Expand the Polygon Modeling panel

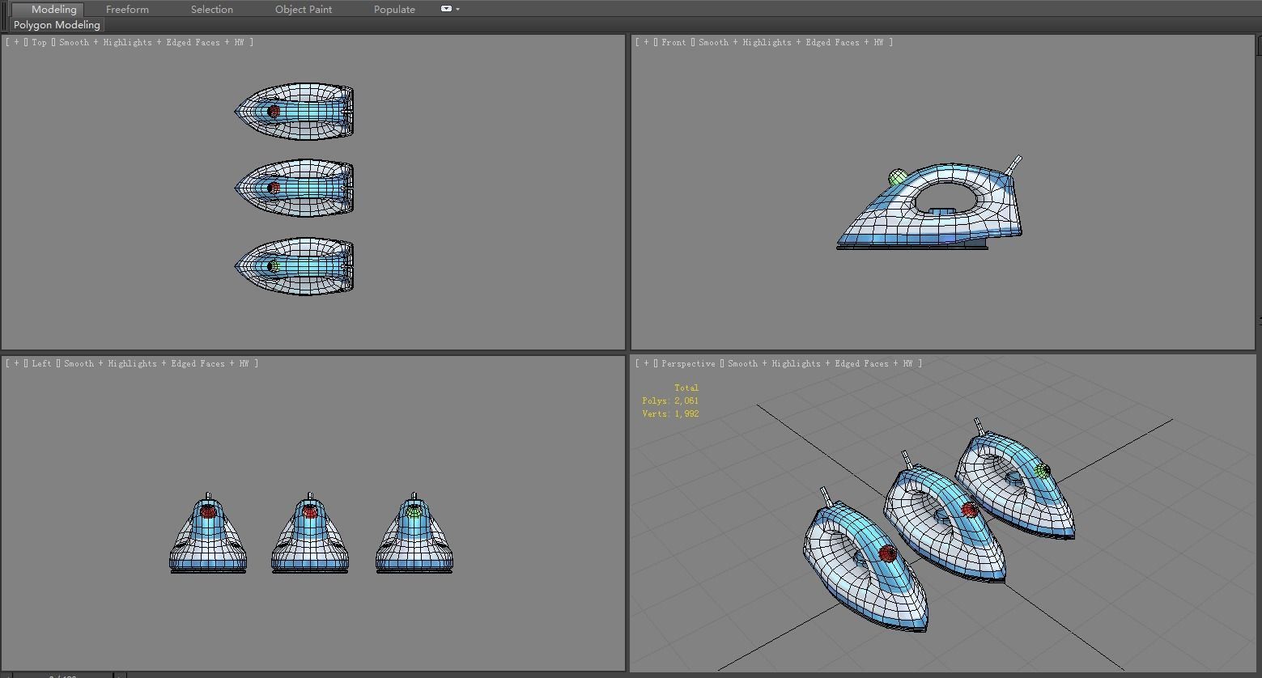point(57,25)
